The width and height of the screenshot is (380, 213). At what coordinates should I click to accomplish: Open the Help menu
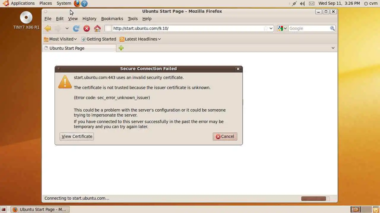click(147, 19)
